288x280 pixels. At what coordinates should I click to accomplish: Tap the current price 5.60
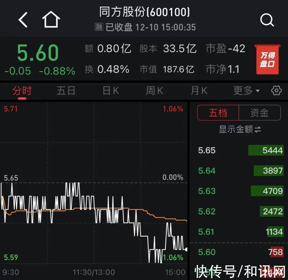click(x=38, y=53)
